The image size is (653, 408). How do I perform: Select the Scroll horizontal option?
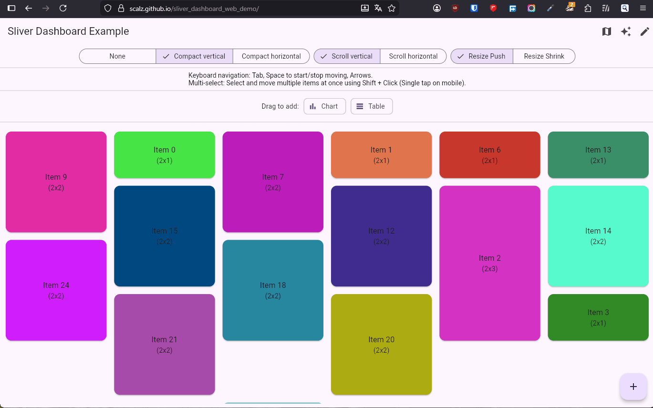413,56
